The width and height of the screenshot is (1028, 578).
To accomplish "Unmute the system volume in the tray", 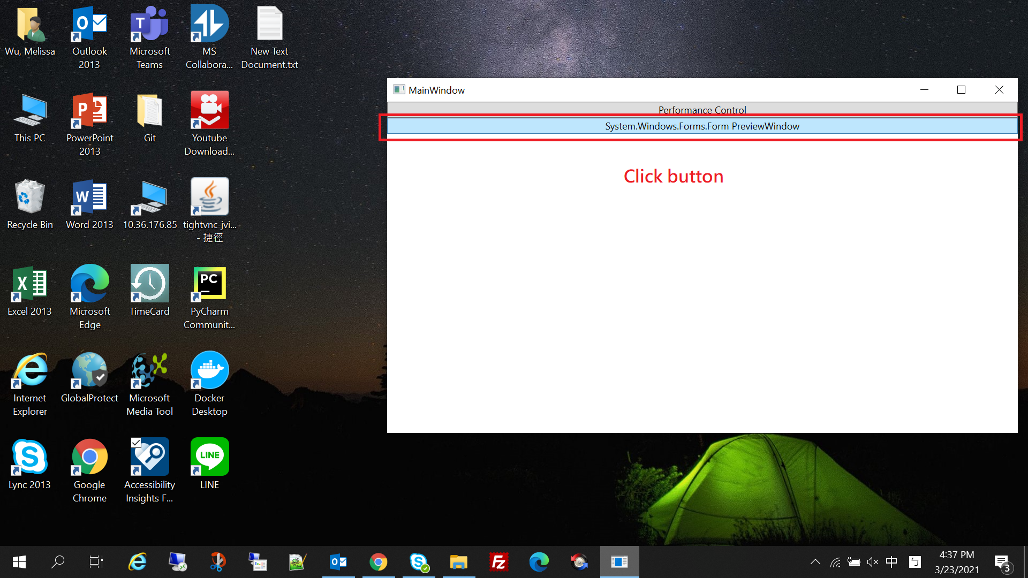I will 873,562.
